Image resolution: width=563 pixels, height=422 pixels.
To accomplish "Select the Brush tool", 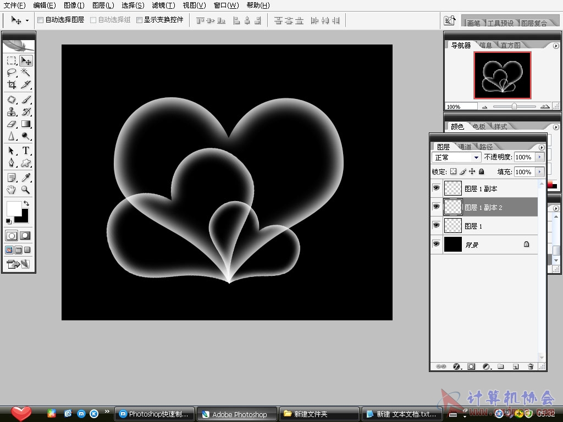I will [25, 99].
